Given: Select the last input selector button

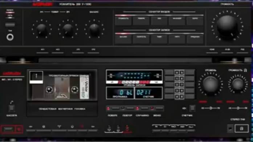Looking at the screenshot, I should click(x=195, y=21).
